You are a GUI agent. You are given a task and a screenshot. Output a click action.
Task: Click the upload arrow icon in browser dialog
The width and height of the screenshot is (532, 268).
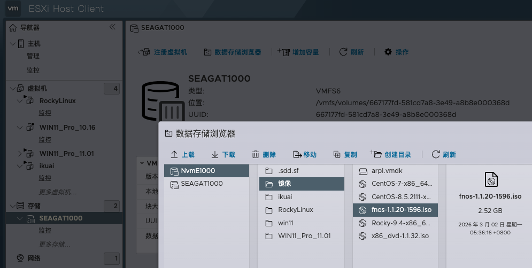tap(174, 154)
